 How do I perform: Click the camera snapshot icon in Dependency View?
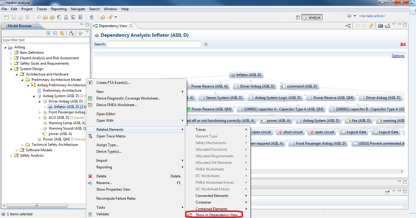click(381, 26)
